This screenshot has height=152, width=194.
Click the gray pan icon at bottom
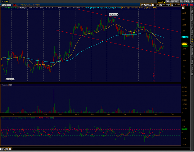point(7,149)
